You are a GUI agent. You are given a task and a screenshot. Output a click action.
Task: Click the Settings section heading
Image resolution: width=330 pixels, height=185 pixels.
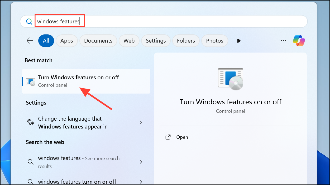36,103
